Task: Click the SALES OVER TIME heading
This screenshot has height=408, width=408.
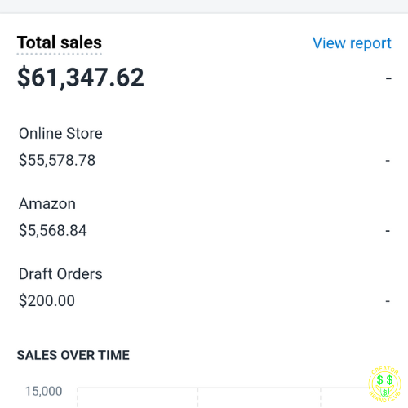Action: tap(73, 355)
